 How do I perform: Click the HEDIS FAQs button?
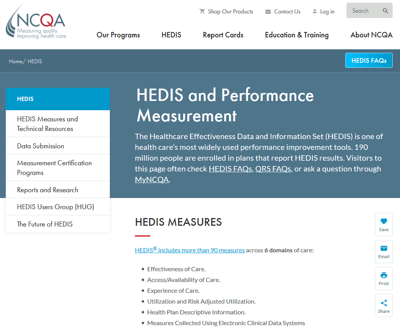pyautogui.click(x=369, y=60)
